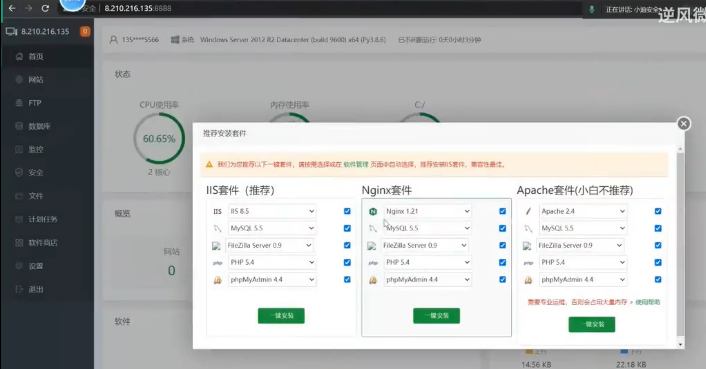Open the 使用帮助 link
The height and width of the screenshot is (369, 706).
[648, 302]
